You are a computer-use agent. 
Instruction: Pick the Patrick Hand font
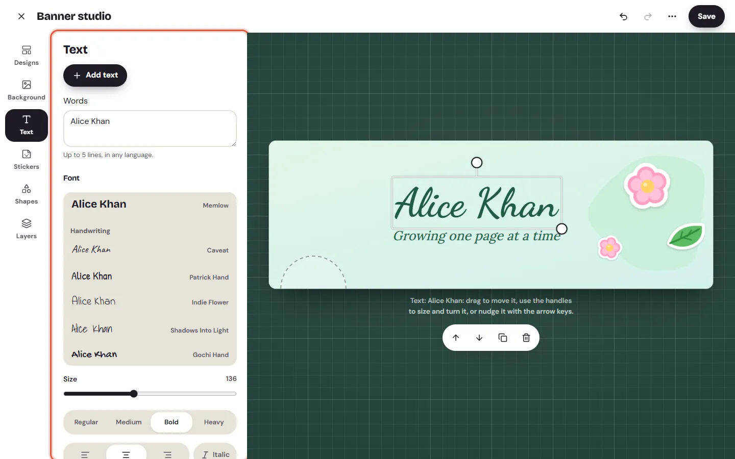pos(150,276)
